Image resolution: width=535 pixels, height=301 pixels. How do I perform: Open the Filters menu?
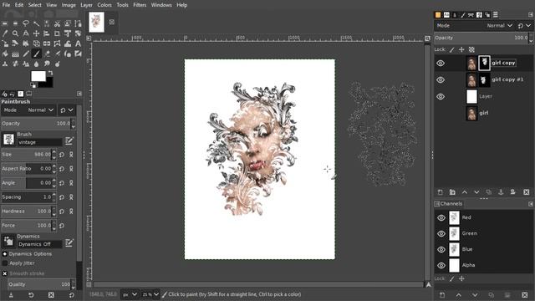[x=140, y=5]
